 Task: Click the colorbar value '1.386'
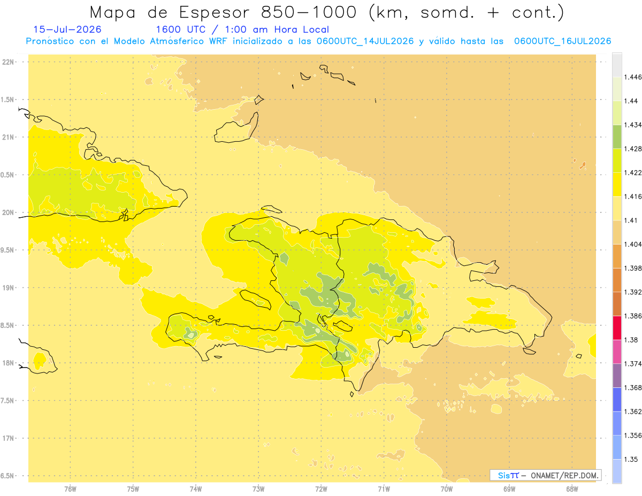point(633,316)
